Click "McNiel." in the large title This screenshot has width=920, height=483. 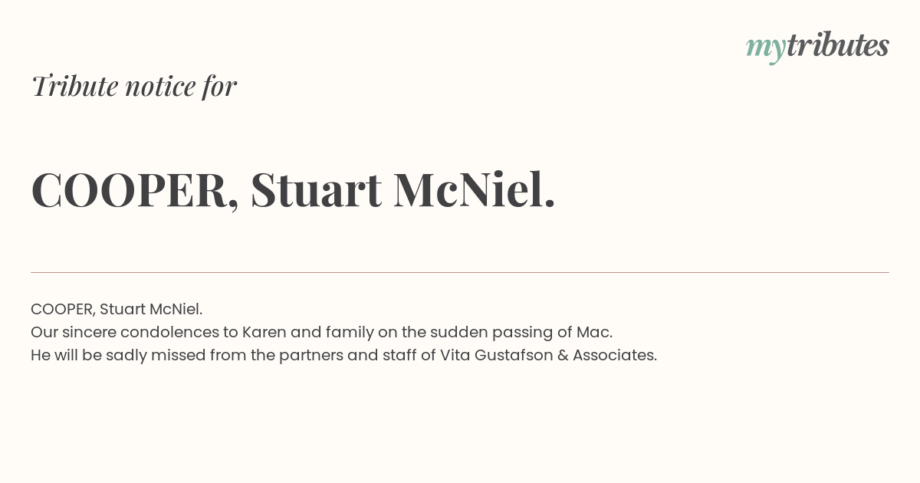474,189
